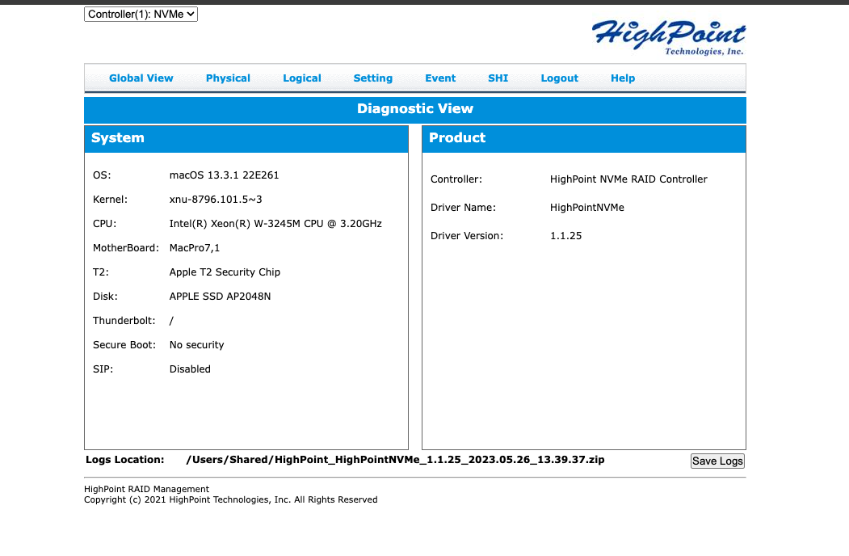Click the MotherBoard: label
Viewport: 849px width, 556px height.
tap(126, 248)
